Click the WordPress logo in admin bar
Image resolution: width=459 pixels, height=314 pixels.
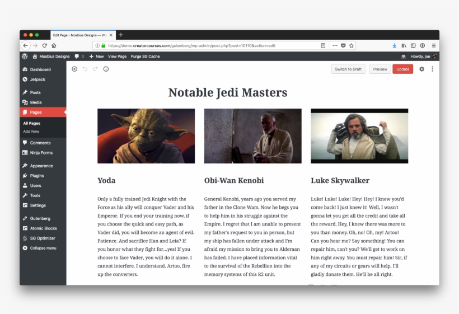coord(25,57)
